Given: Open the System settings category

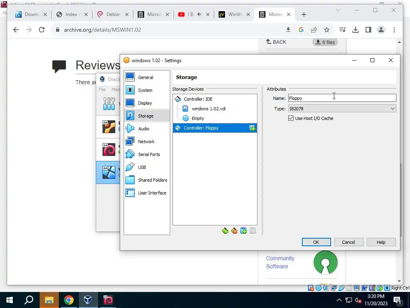Looking at the screenshot, I should [147, 90].
